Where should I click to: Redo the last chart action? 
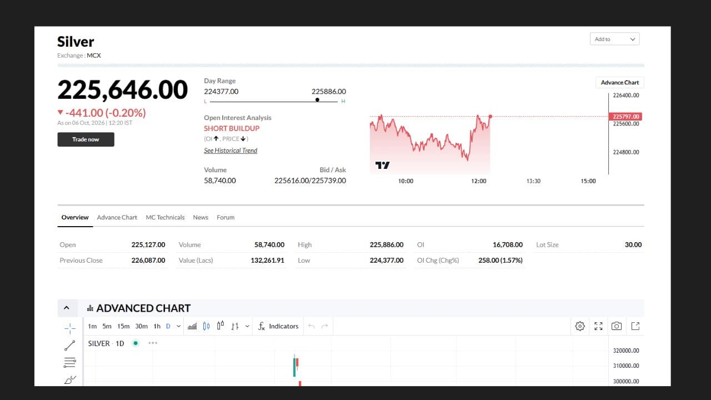pos(325,326)
